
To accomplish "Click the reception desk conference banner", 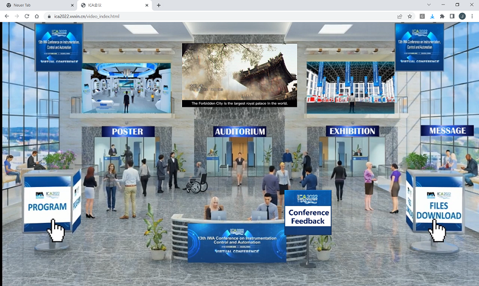I will (x=237, y=243).
